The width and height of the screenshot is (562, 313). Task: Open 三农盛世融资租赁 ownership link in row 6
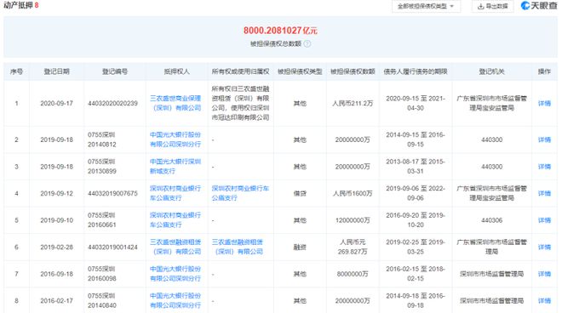click(x=238, y=248)
